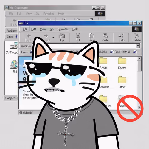Click the scrollbar down arrow
The width and height of the screenshot is (149, 149).
[139, 107]
